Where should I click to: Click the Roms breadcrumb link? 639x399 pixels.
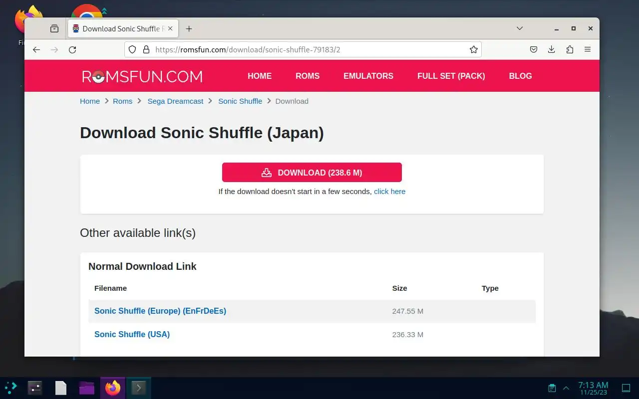pos(123,101)
